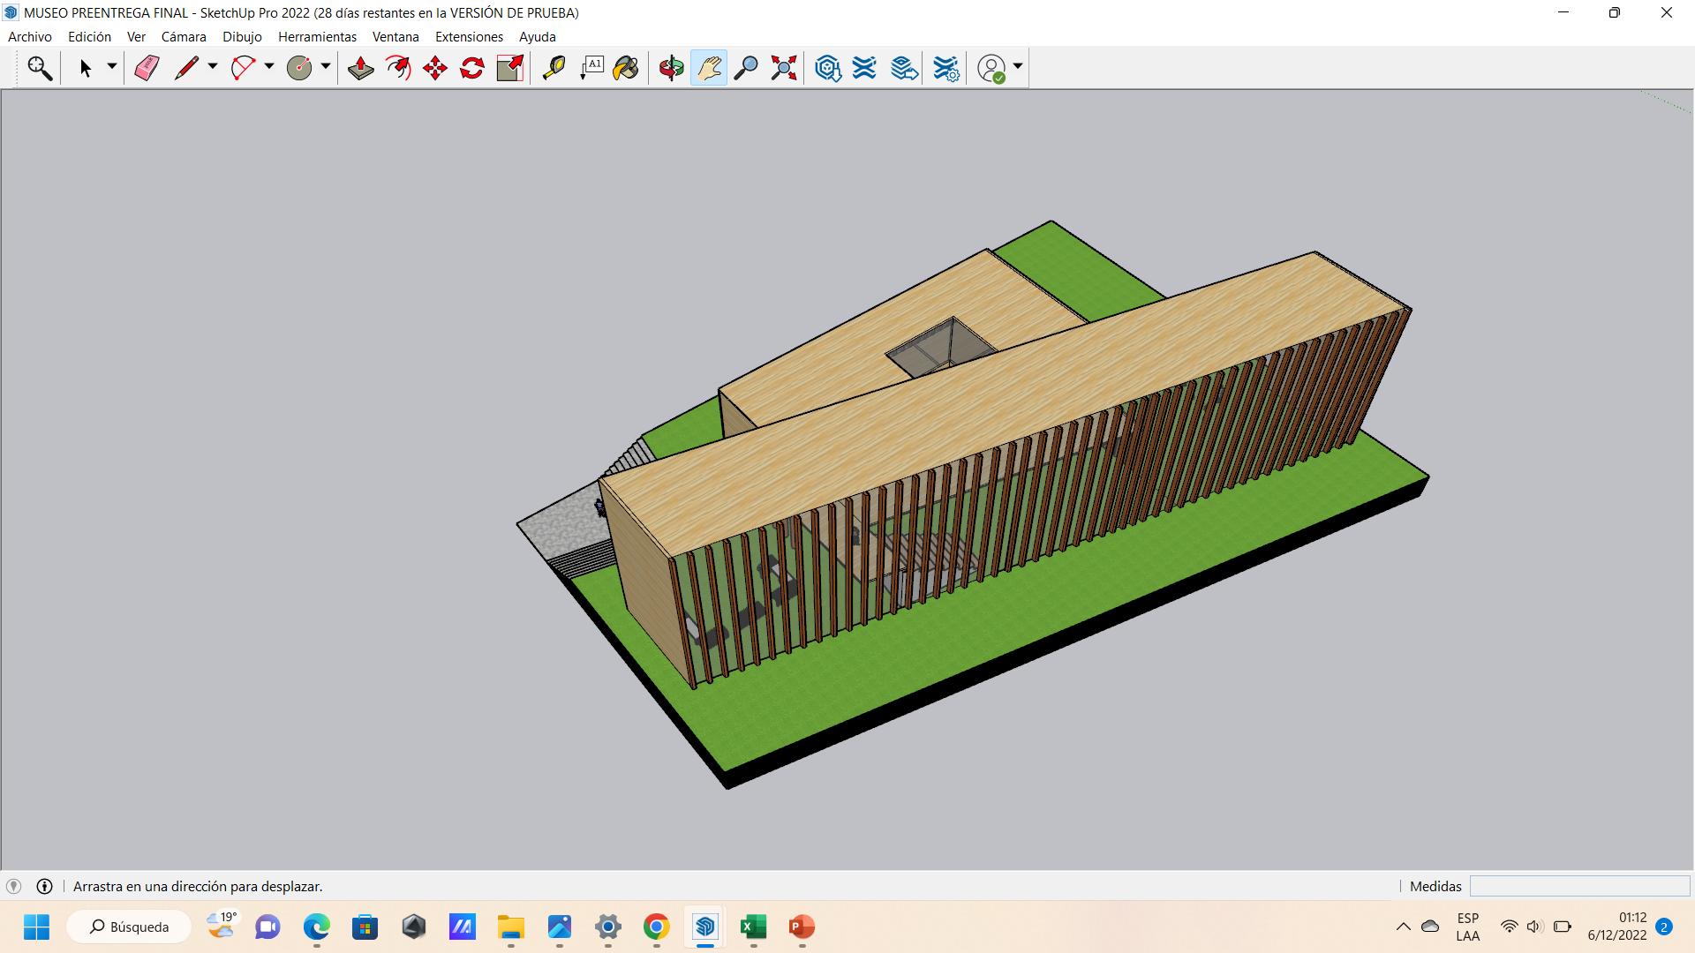Select the Rotate tool
Image resolution: width=1695 pixels, height=953 pixels.
pos(472,68)
